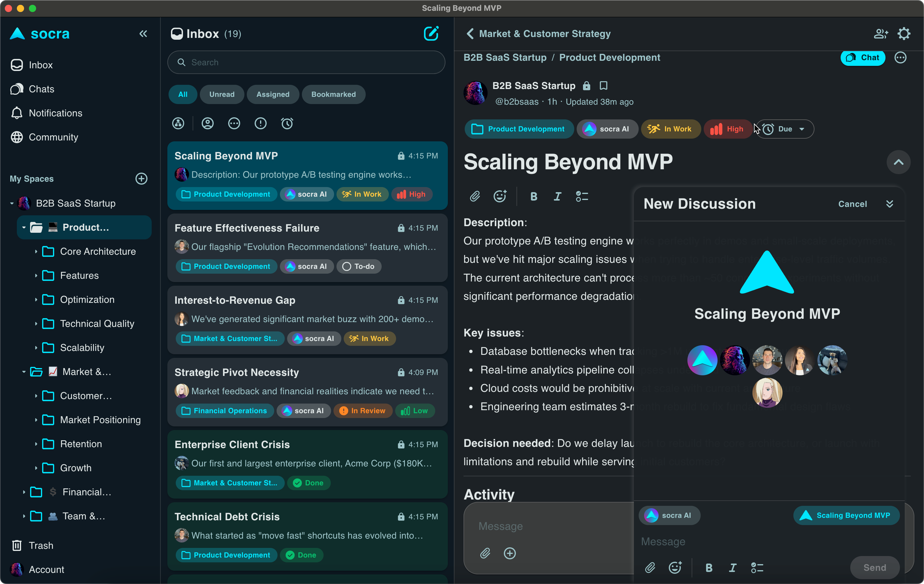The height and width of the screenshot is (584, 924).
Task: Select the Bookmarked filter tab
Action: pos(333,94)
